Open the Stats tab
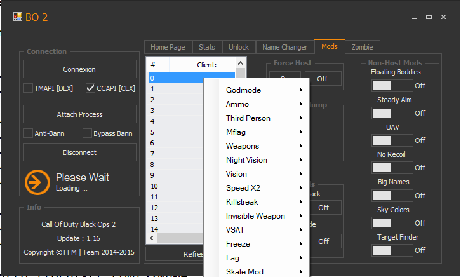Screen dimensions: 461x277 207,47
